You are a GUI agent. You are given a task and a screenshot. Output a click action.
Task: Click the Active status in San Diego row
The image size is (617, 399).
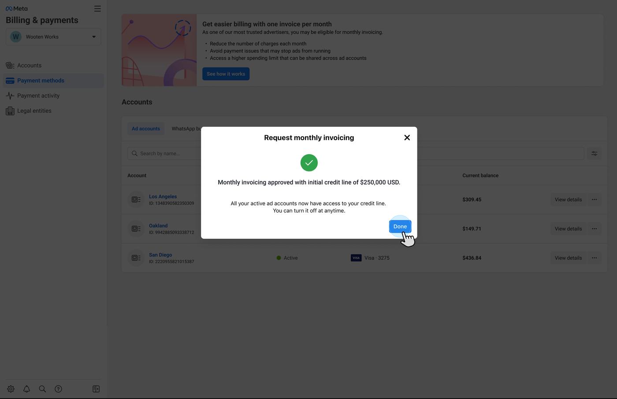coord(287,258)
